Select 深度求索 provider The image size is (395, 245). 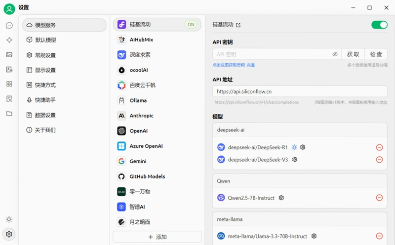click(157, 55)
